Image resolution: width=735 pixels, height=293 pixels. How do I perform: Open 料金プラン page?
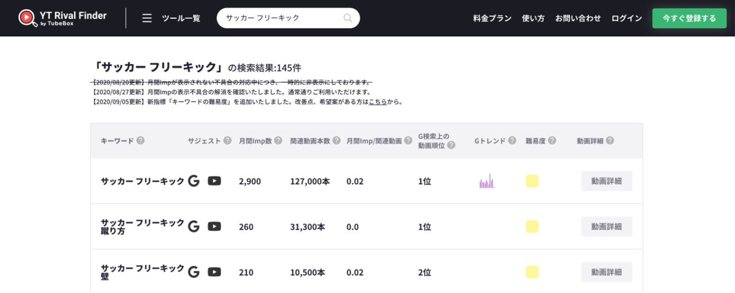492,18
